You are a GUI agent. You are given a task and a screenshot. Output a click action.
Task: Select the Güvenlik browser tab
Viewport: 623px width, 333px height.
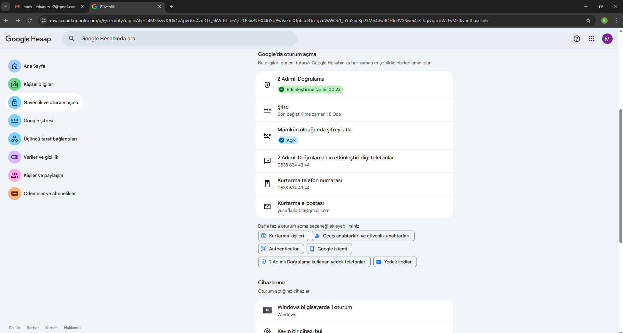click(x=127, y=7)
